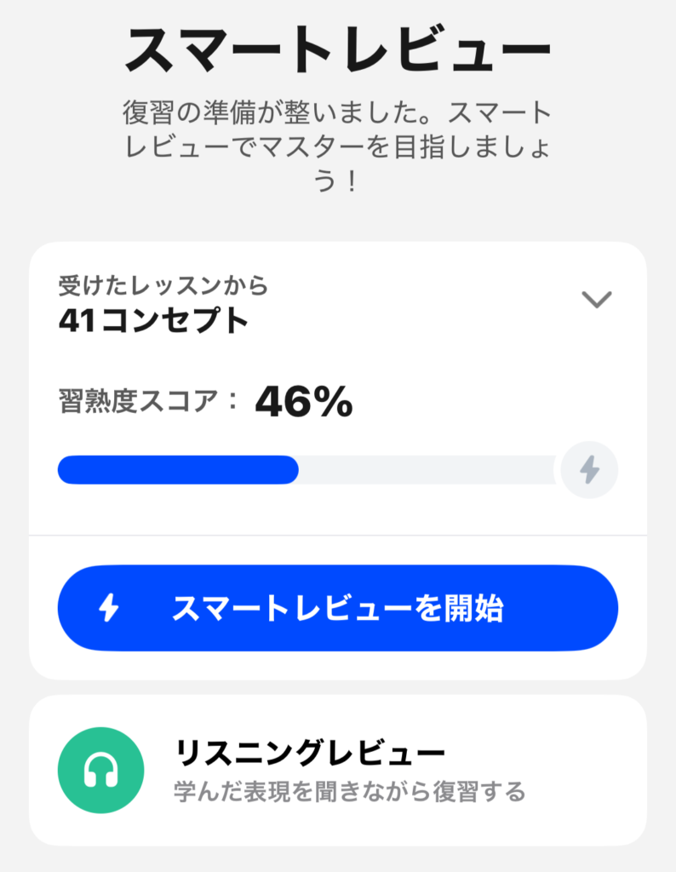676x872 pixels.
Task: Tap the 受けたレッスンから label
Action: pyautogui.click(x=163, y=285)
